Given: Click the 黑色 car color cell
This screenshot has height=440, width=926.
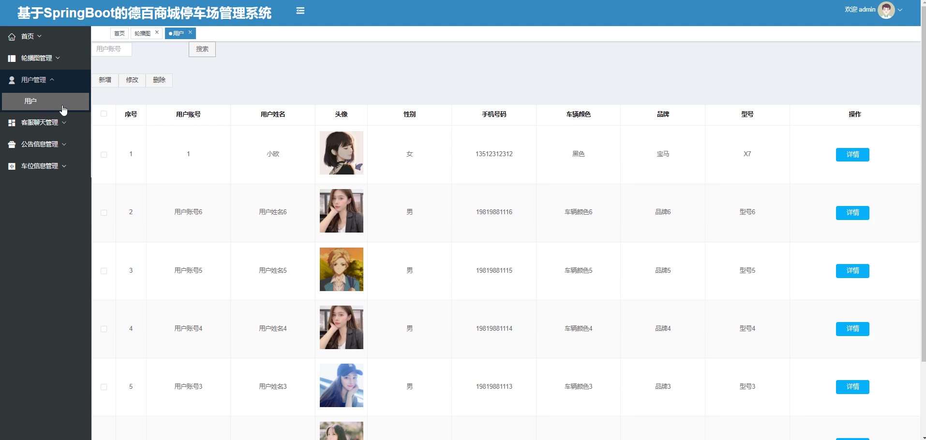Looking at the screenshot, I should coord(579,154).
